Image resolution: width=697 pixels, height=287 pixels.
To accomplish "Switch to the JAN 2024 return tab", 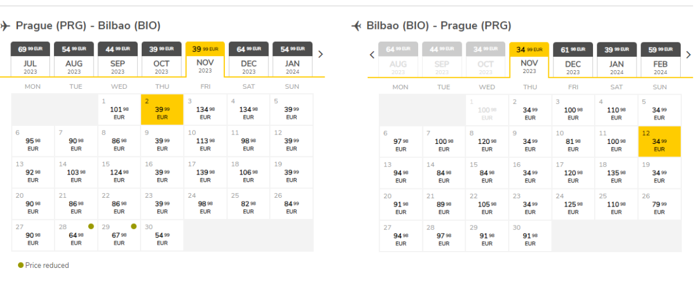I will tap(616, 59).
